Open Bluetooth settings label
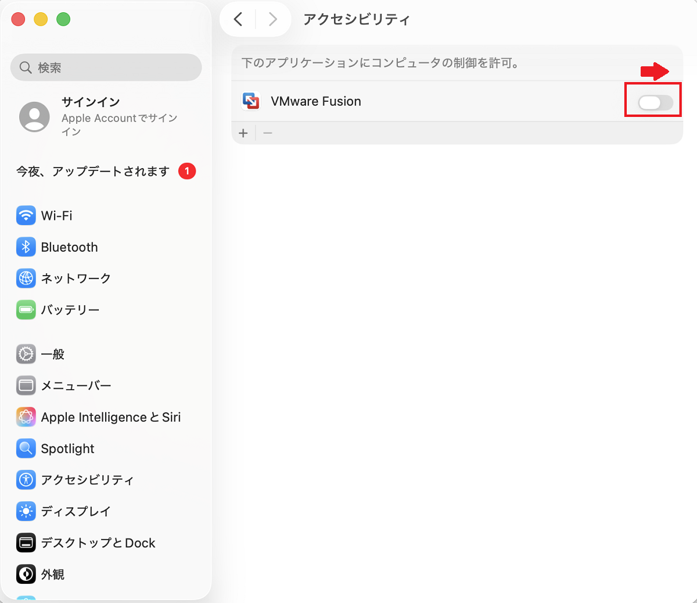Screen dimensions: 697x603 pyautogui.click(x=70, y=247)
